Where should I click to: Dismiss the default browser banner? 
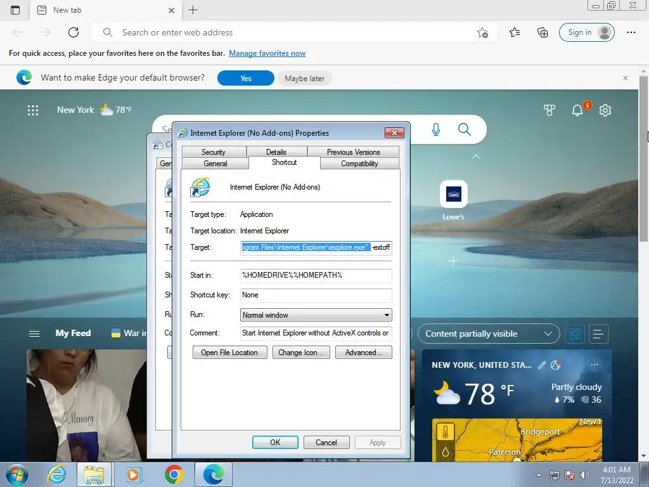click(x=626, y=78)
